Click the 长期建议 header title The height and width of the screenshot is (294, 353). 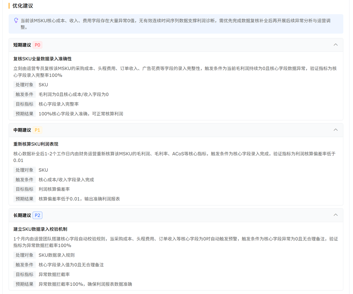[22, 215]
